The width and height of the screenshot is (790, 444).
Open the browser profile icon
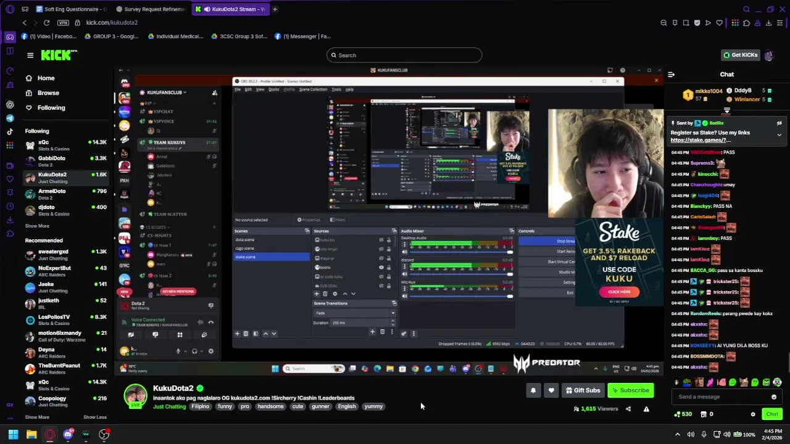(x=757, y=23)
